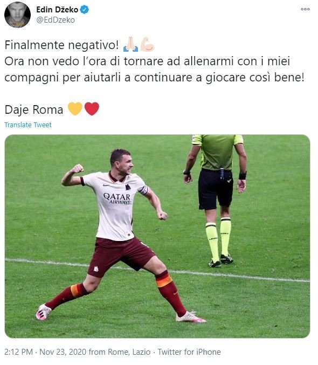Click the Translate Tweet link
This screenshot has height=365, width=318.
click(x=28, y=125)
